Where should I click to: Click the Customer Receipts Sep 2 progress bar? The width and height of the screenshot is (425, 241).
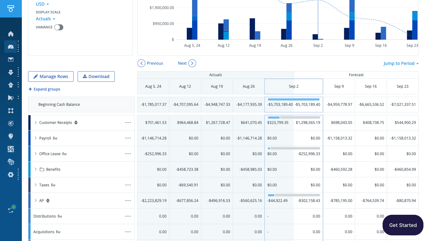294,117
